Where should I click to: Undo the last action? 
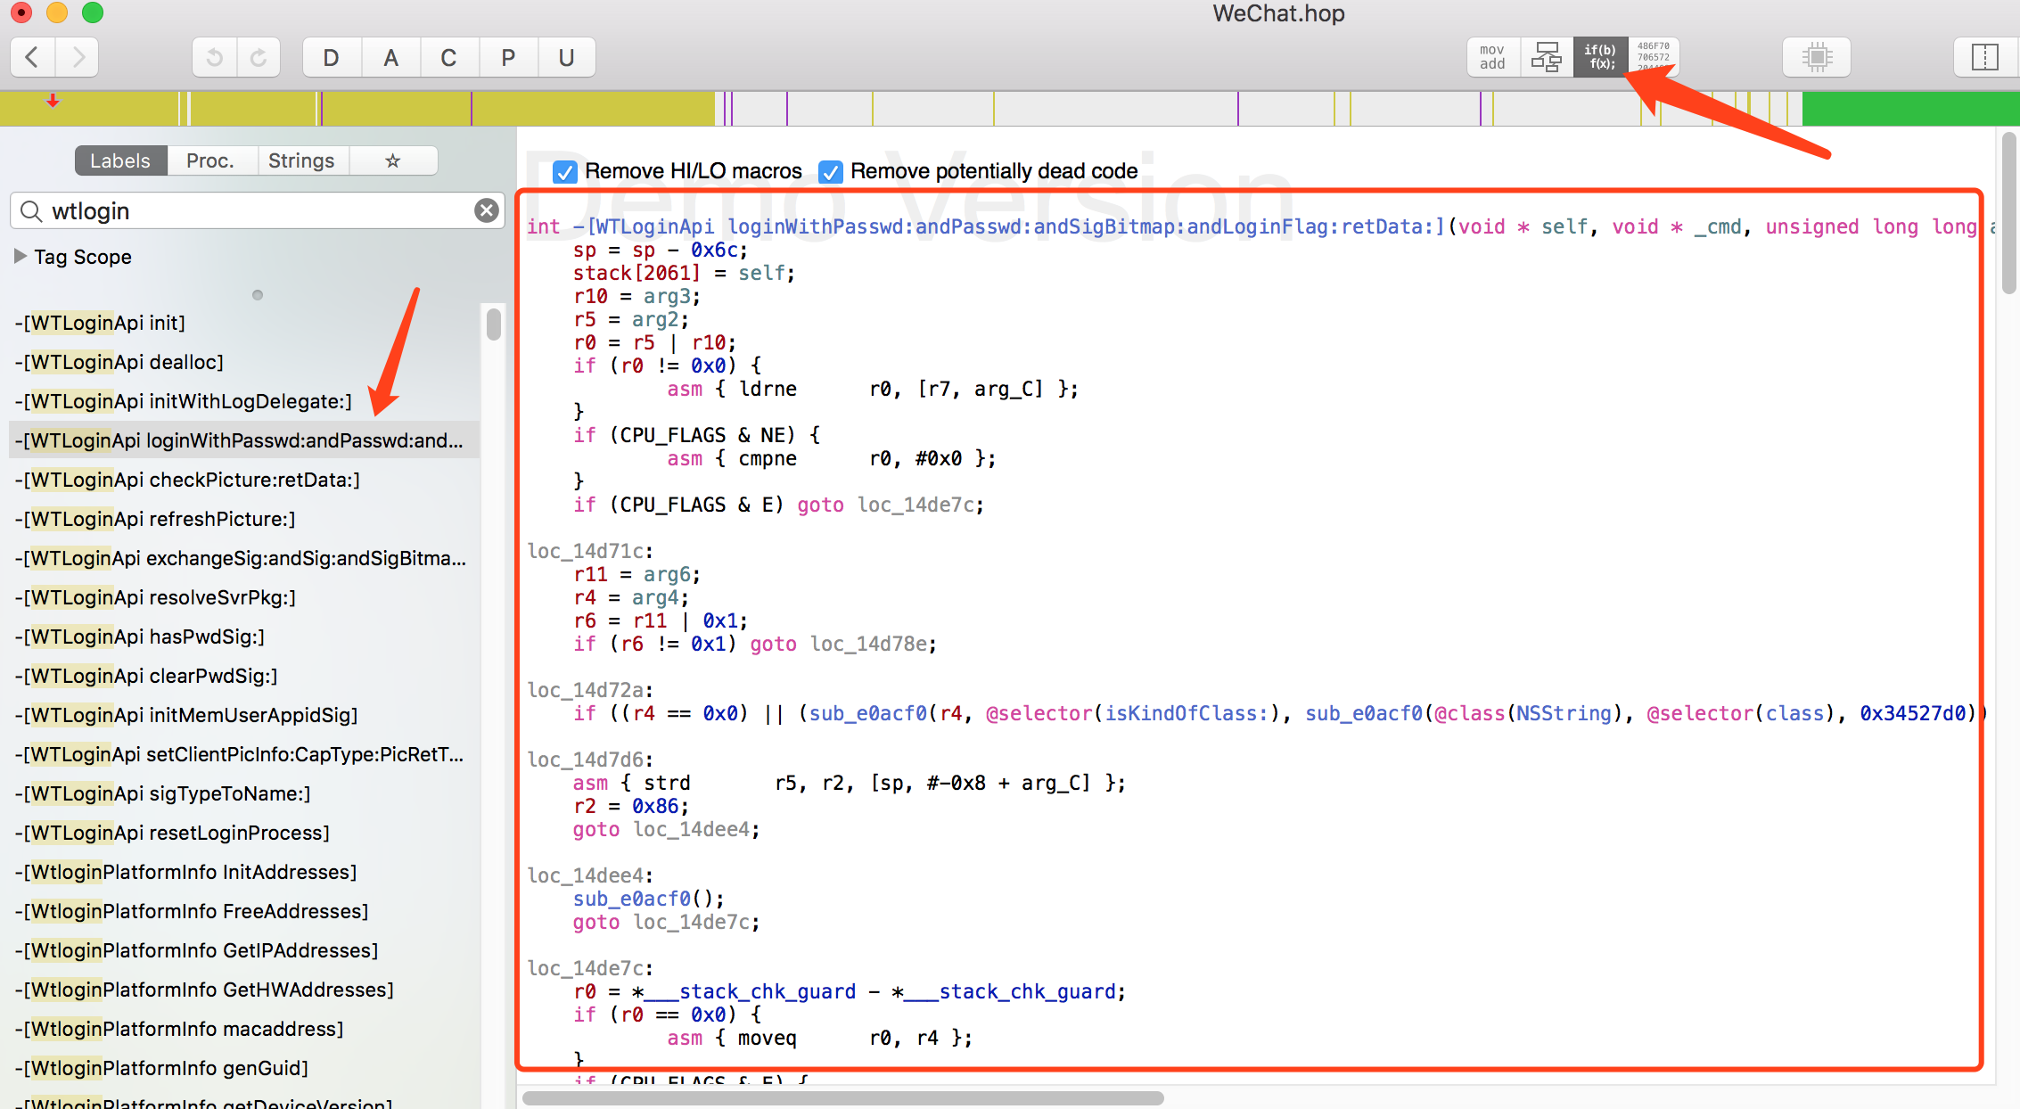point(215,58)
